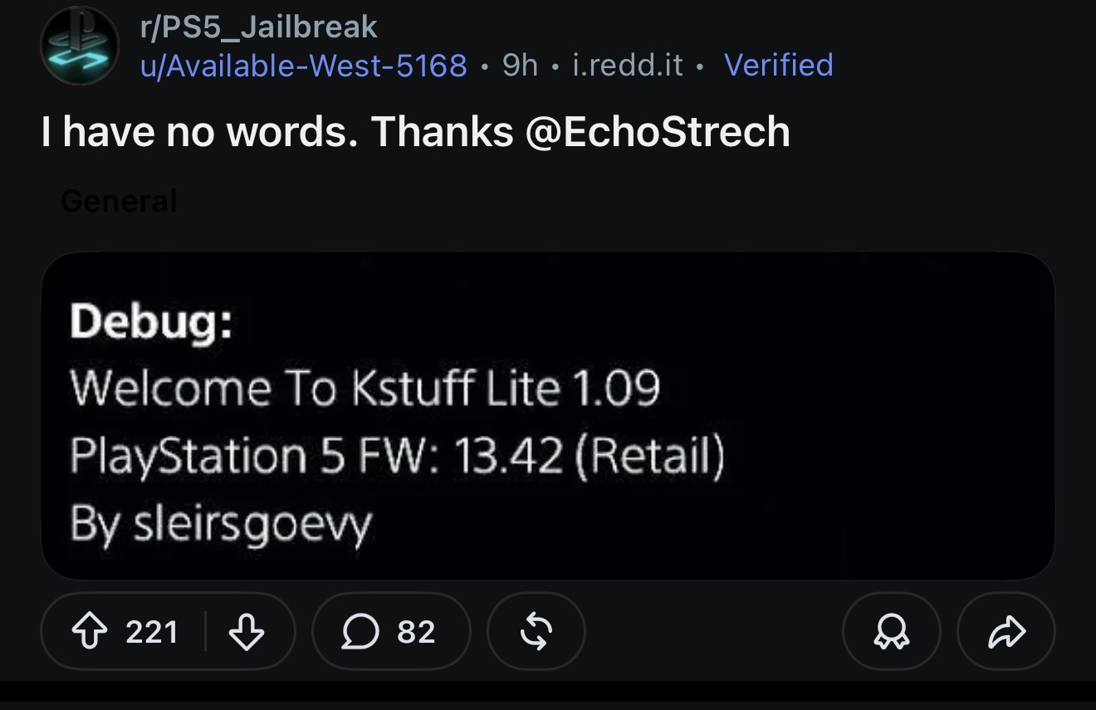Click the By sleirsgoevy credit line
This screenshot has width=1096, height=710.
pos(221,525)
